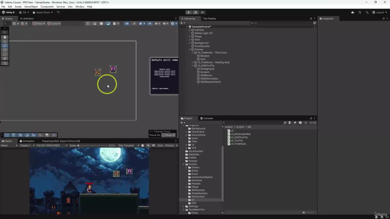Select UI_MiniHealthBar script asset
Viewport: 390px width, 219px height.
click(x=241, y=134)
